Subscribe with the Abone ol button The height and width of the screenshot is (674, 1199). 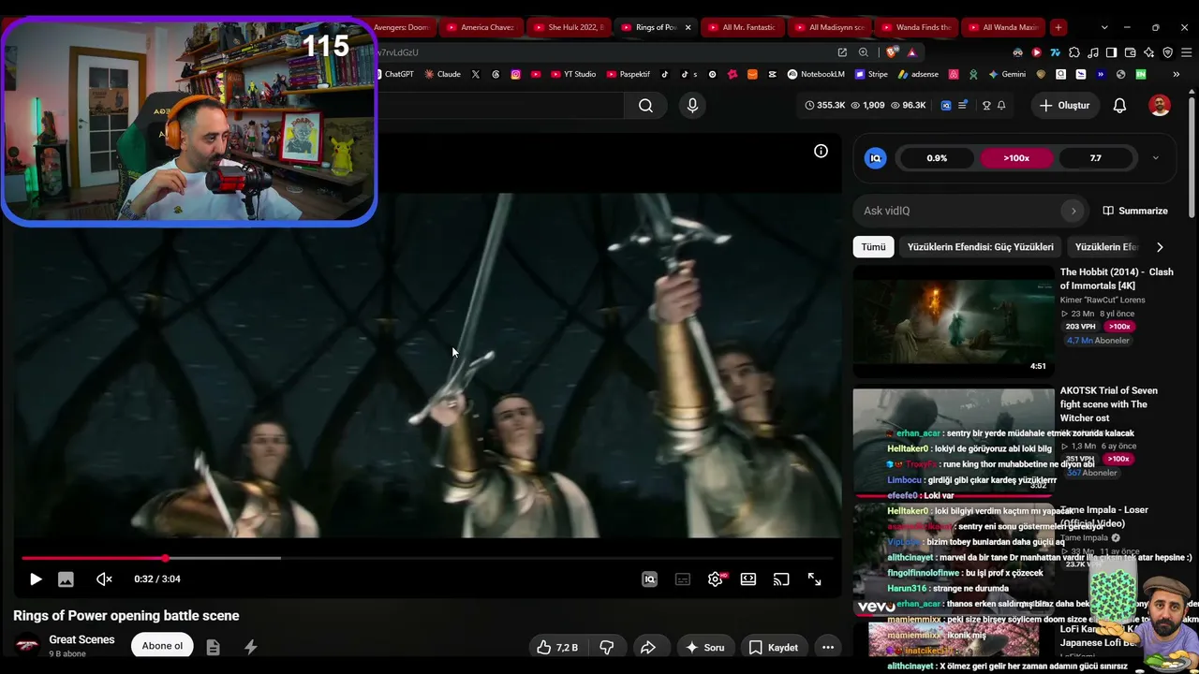162,646
